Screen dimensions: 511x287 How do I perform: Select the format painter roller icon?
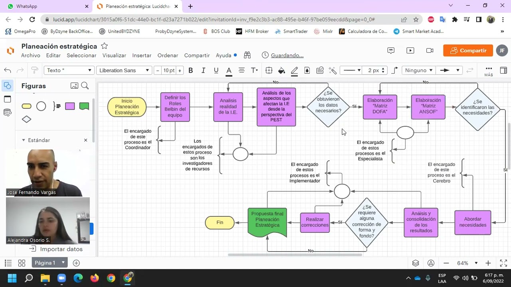click(x=34, y=71)
